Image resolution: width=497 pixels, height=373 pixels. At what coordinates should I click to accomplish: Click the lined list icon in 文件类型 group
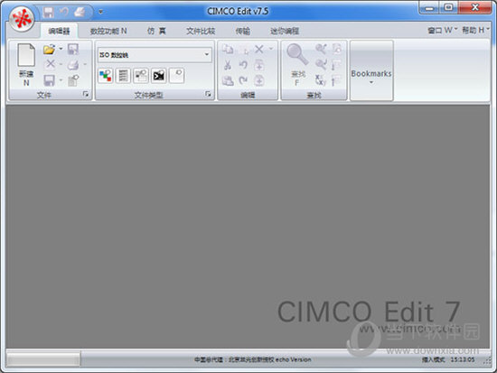pyautogui.click(x=123, y=76)
